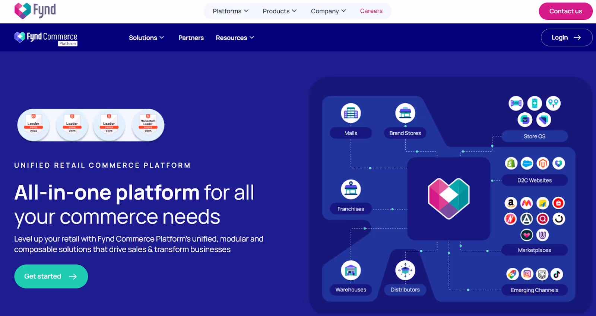Viewport: 596px width, 316px height.
Task: Click the Contact us button
Action: tap(565, 11)
